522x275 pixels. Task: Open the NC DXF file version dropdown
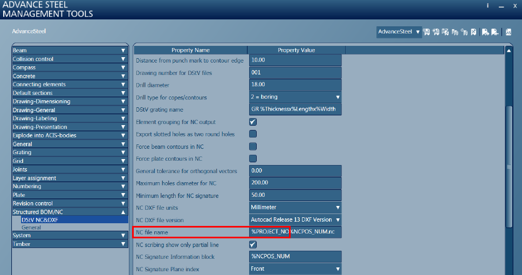296,220
